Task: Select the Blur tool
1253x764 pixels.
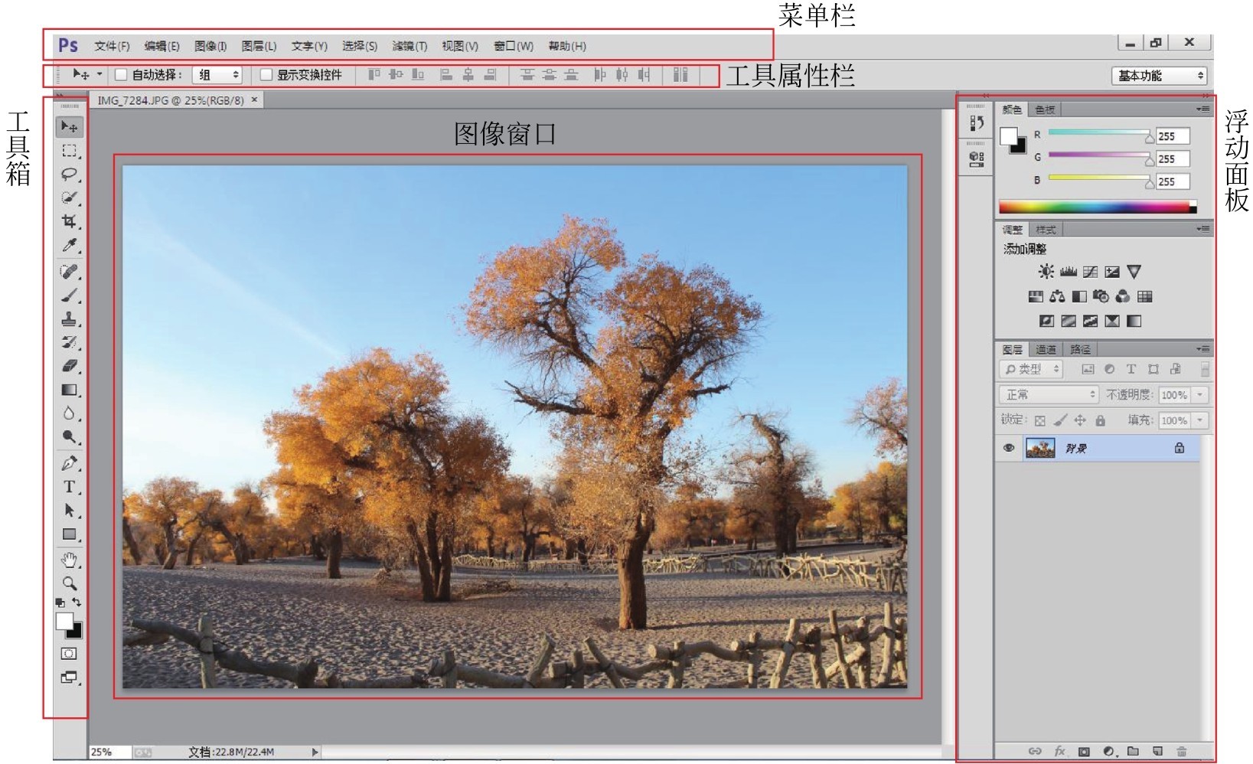Action: click(70, 413)
